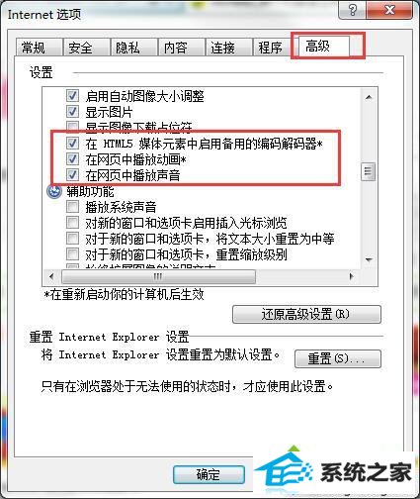The image size is (420, 499).
Task: Click the settings list scroll-down arrow
Action: click(369, 259)
